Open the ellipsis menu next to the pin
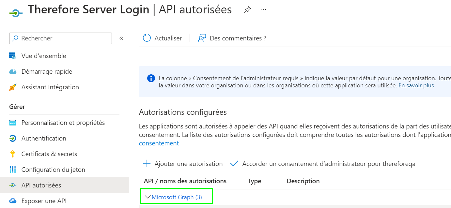The image size is (451, 208). tap(263, 10)
